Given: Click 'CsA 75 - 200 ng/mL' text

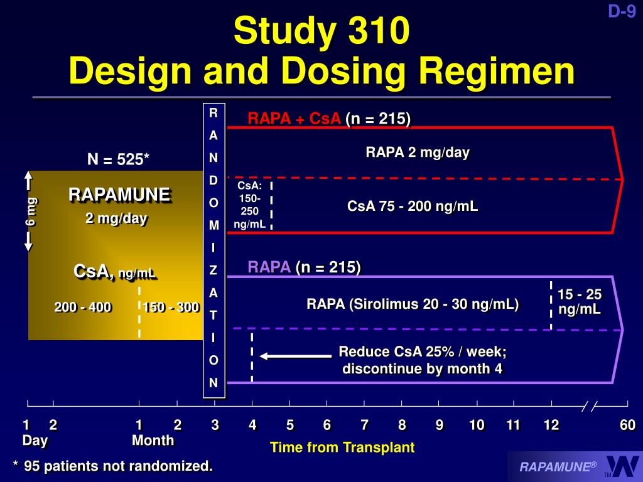Looking at the screenshot, I should coord(413,206).
